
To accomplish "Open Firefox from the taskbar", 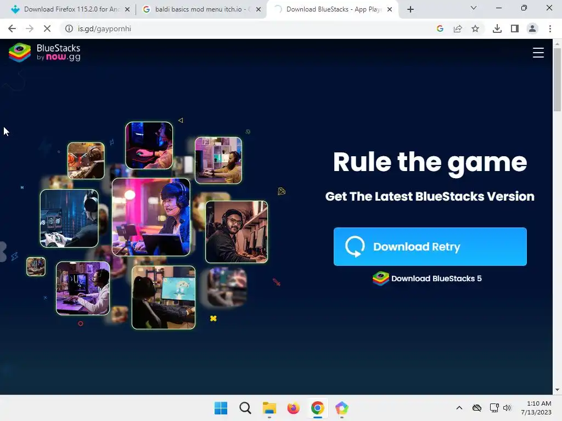I will (x=293, y=408).
